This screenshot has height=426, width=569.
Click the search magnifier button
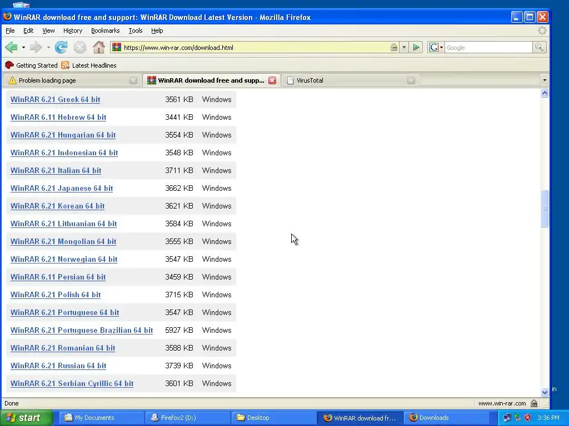click(539, 47)
